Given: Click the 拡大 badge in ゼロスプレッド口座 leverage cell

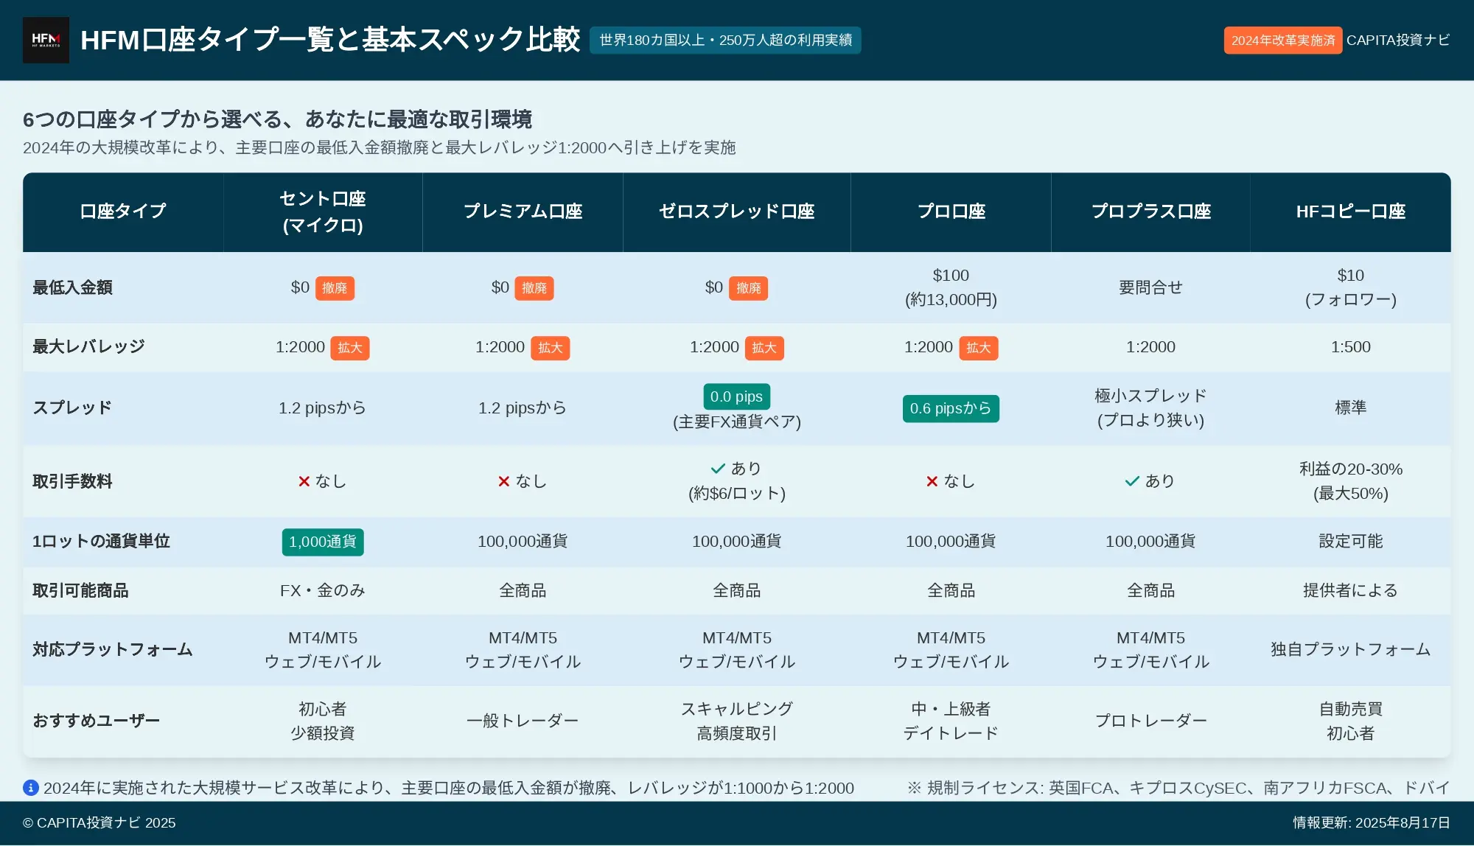Looking at the screenshot, I should (x=764, y=348).
